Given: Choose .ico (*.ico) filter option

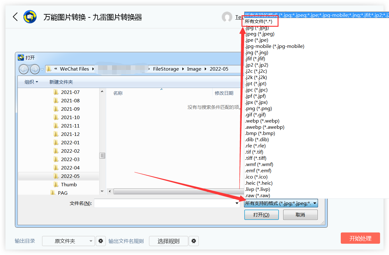Looking at the screenshot, I should click(256, 177).
